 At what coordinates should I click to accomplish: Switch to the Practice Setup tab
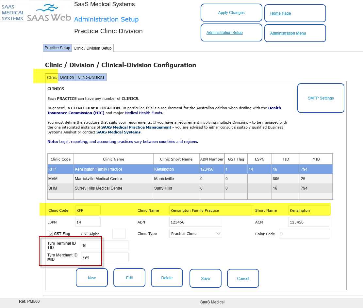click(57, 48)
